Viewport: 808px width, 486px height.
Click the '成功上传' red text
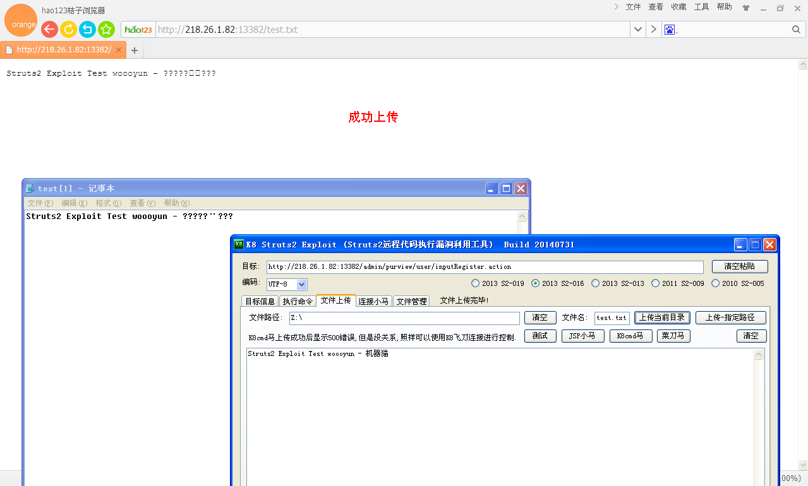click(x=373, y=117)
